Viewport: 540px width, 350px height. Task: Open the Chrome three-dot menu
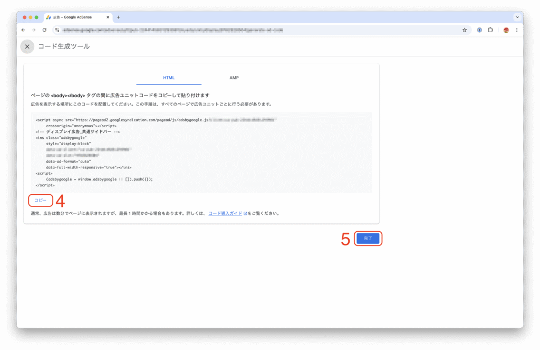[517, 30]
